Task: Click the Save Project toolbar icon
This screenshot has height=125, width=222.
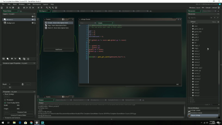Action: pyautogui.click(x=13, y=8)
